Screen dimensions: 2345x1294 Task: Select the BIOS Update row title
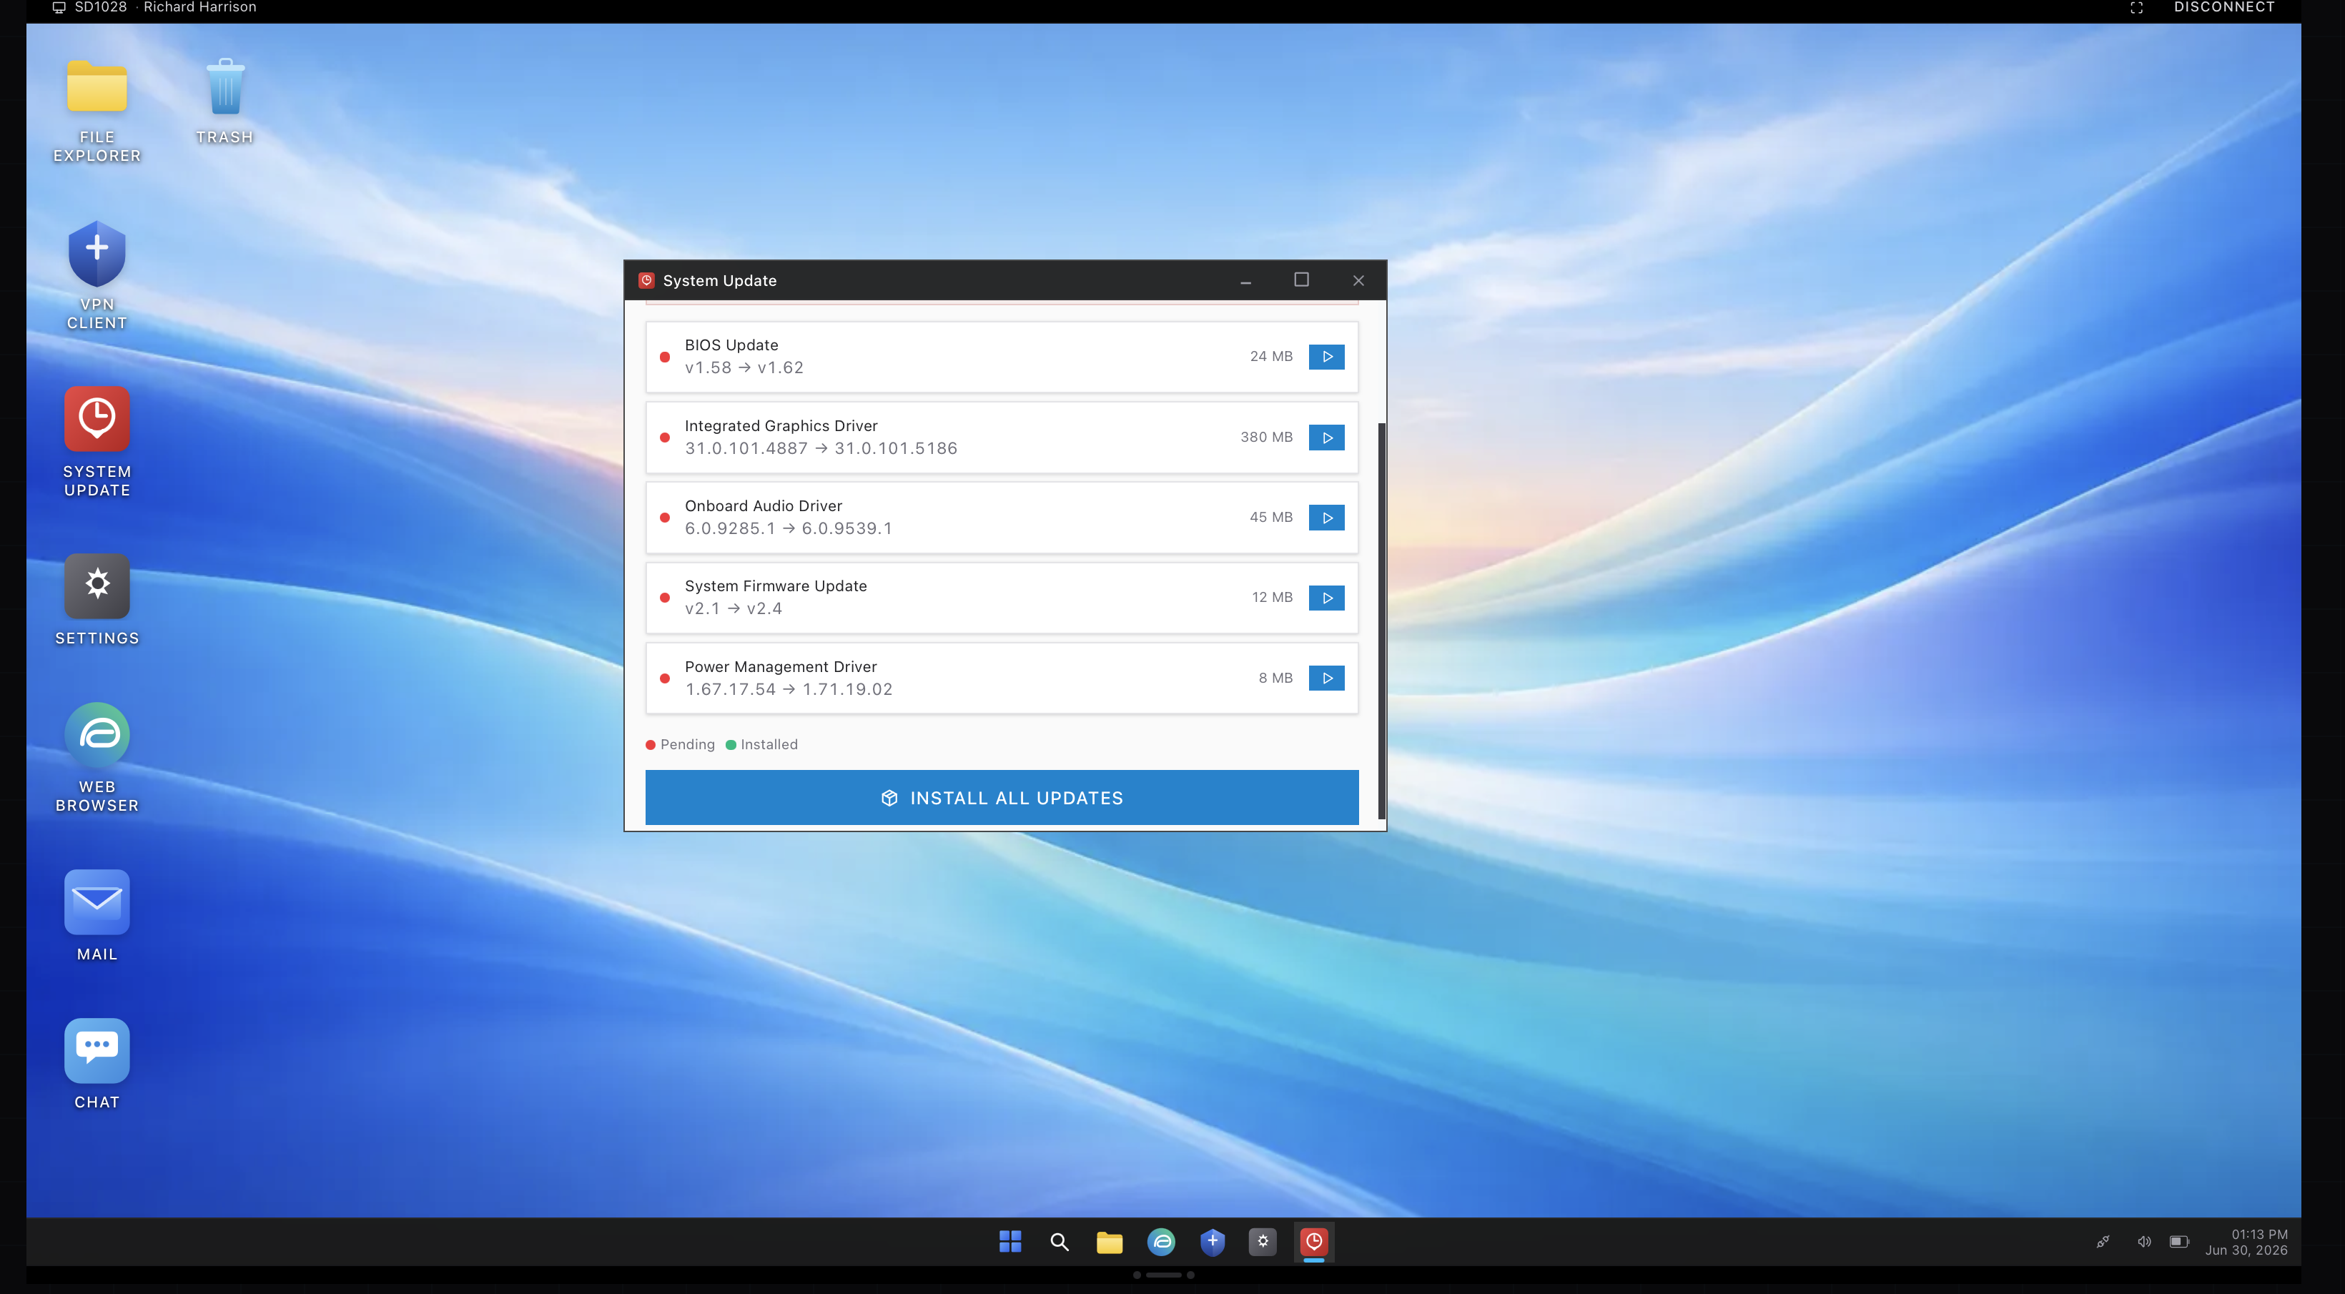[x=731, y=346]
